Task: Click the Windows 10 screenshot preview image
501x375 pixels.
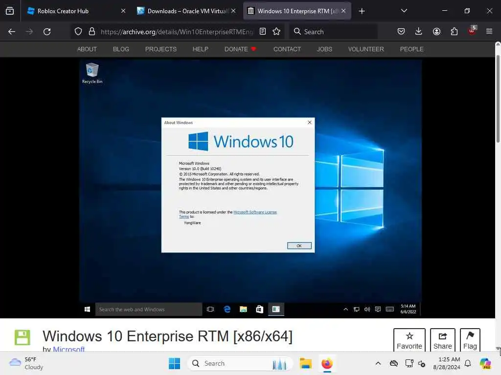Action: tap(250, 188)
